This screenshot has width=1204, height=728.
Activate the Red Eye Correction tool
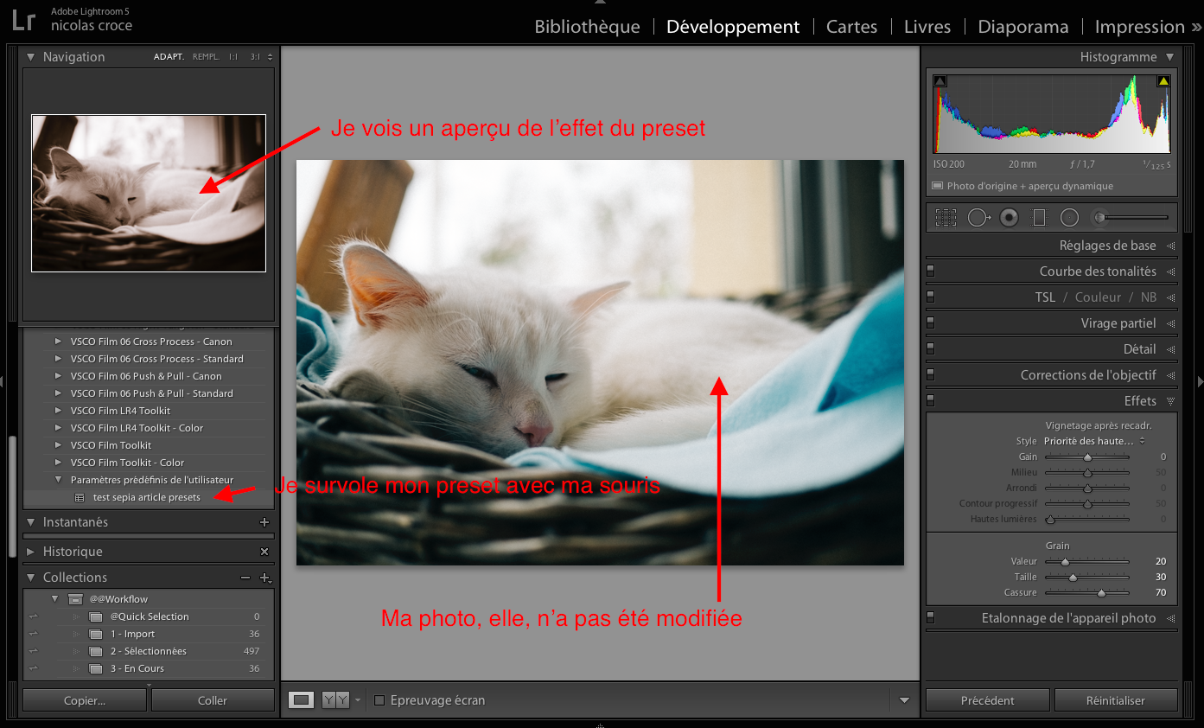tap(1009, 218)
